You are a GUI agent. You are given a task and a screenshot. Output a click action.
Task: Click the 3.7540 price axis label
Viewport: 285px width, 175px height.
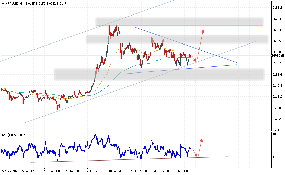278,19
